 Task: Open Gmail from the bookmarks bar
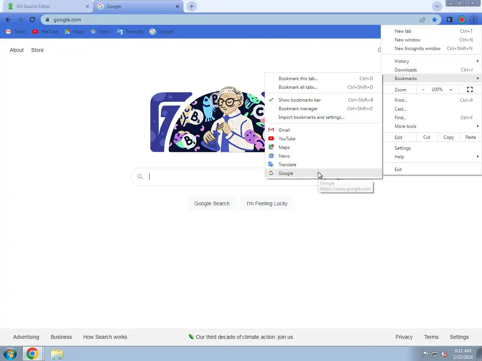[x=16, y=32]
